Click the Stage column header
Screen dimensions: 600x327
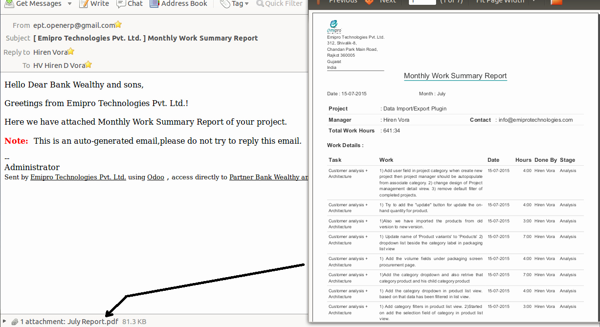[568, 160]
